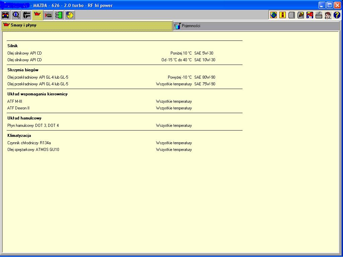Open the customer face icon
Image resolution: width=343 pixels, height=257 pixels.
[328, 15]
